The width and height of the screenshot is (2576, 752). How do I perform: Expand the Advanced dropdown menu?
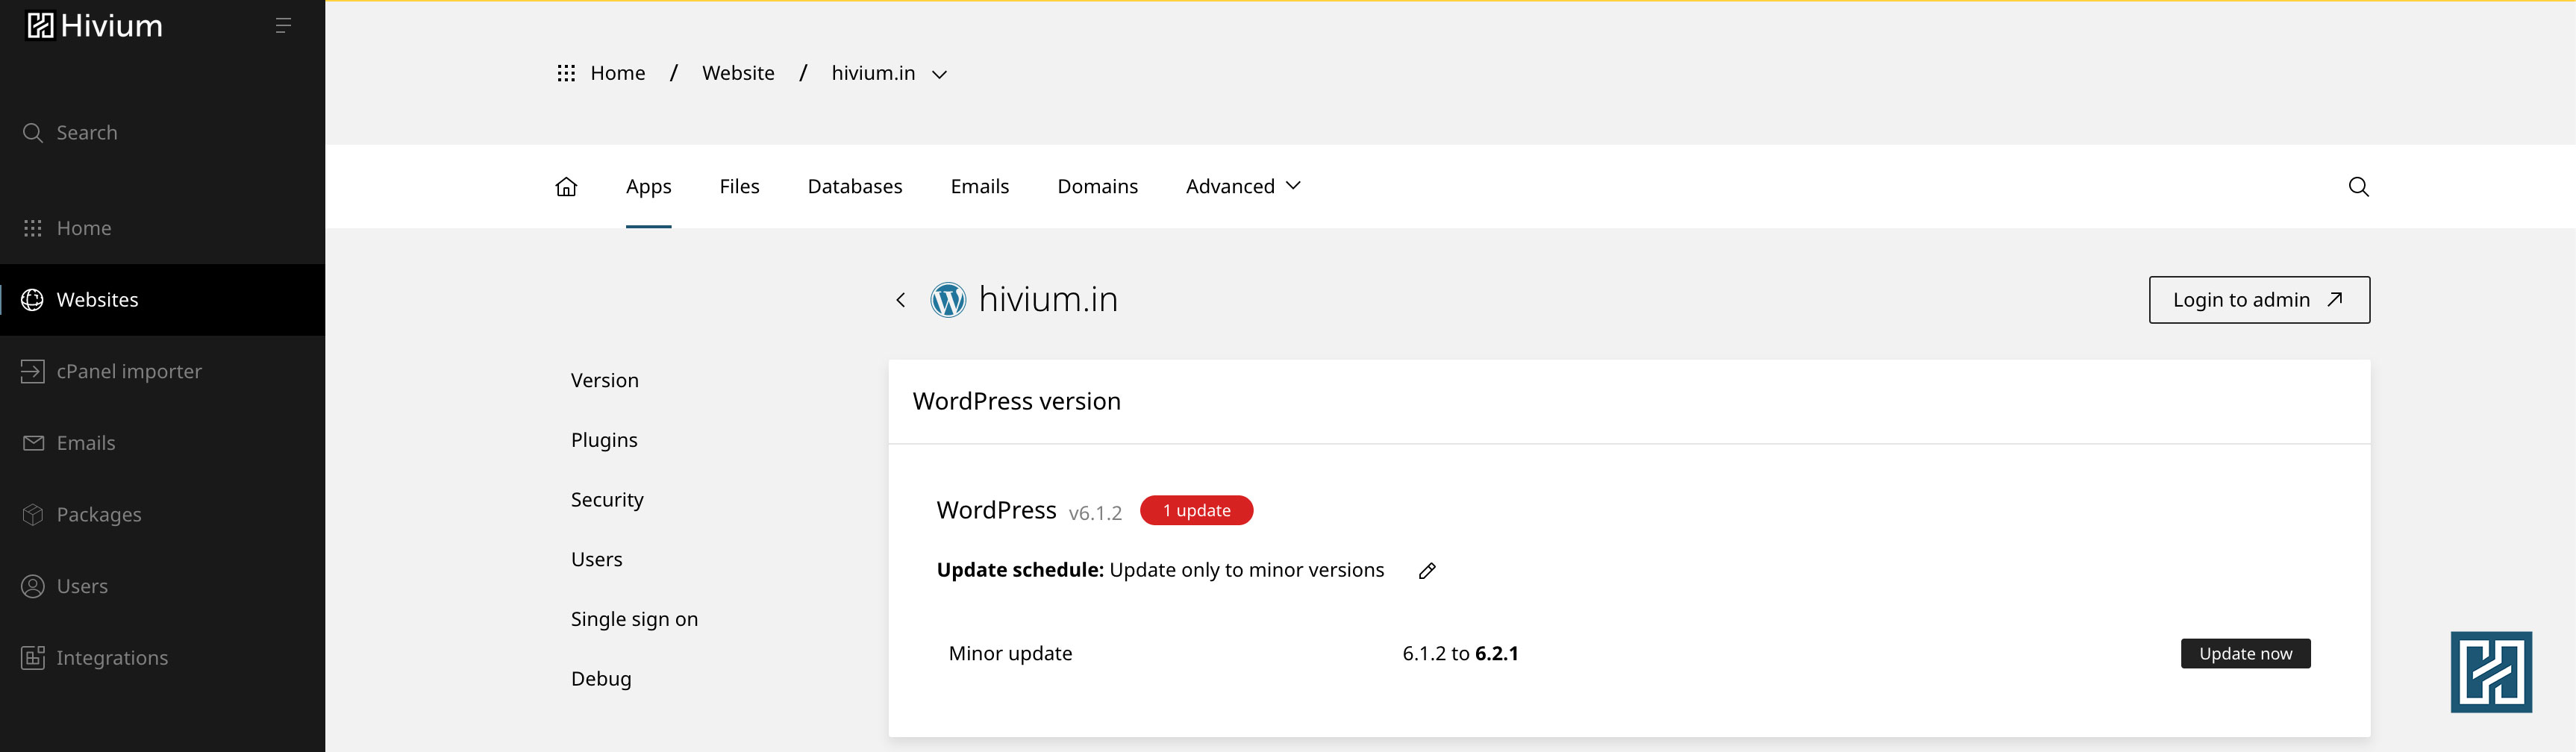coord(1242,187)
